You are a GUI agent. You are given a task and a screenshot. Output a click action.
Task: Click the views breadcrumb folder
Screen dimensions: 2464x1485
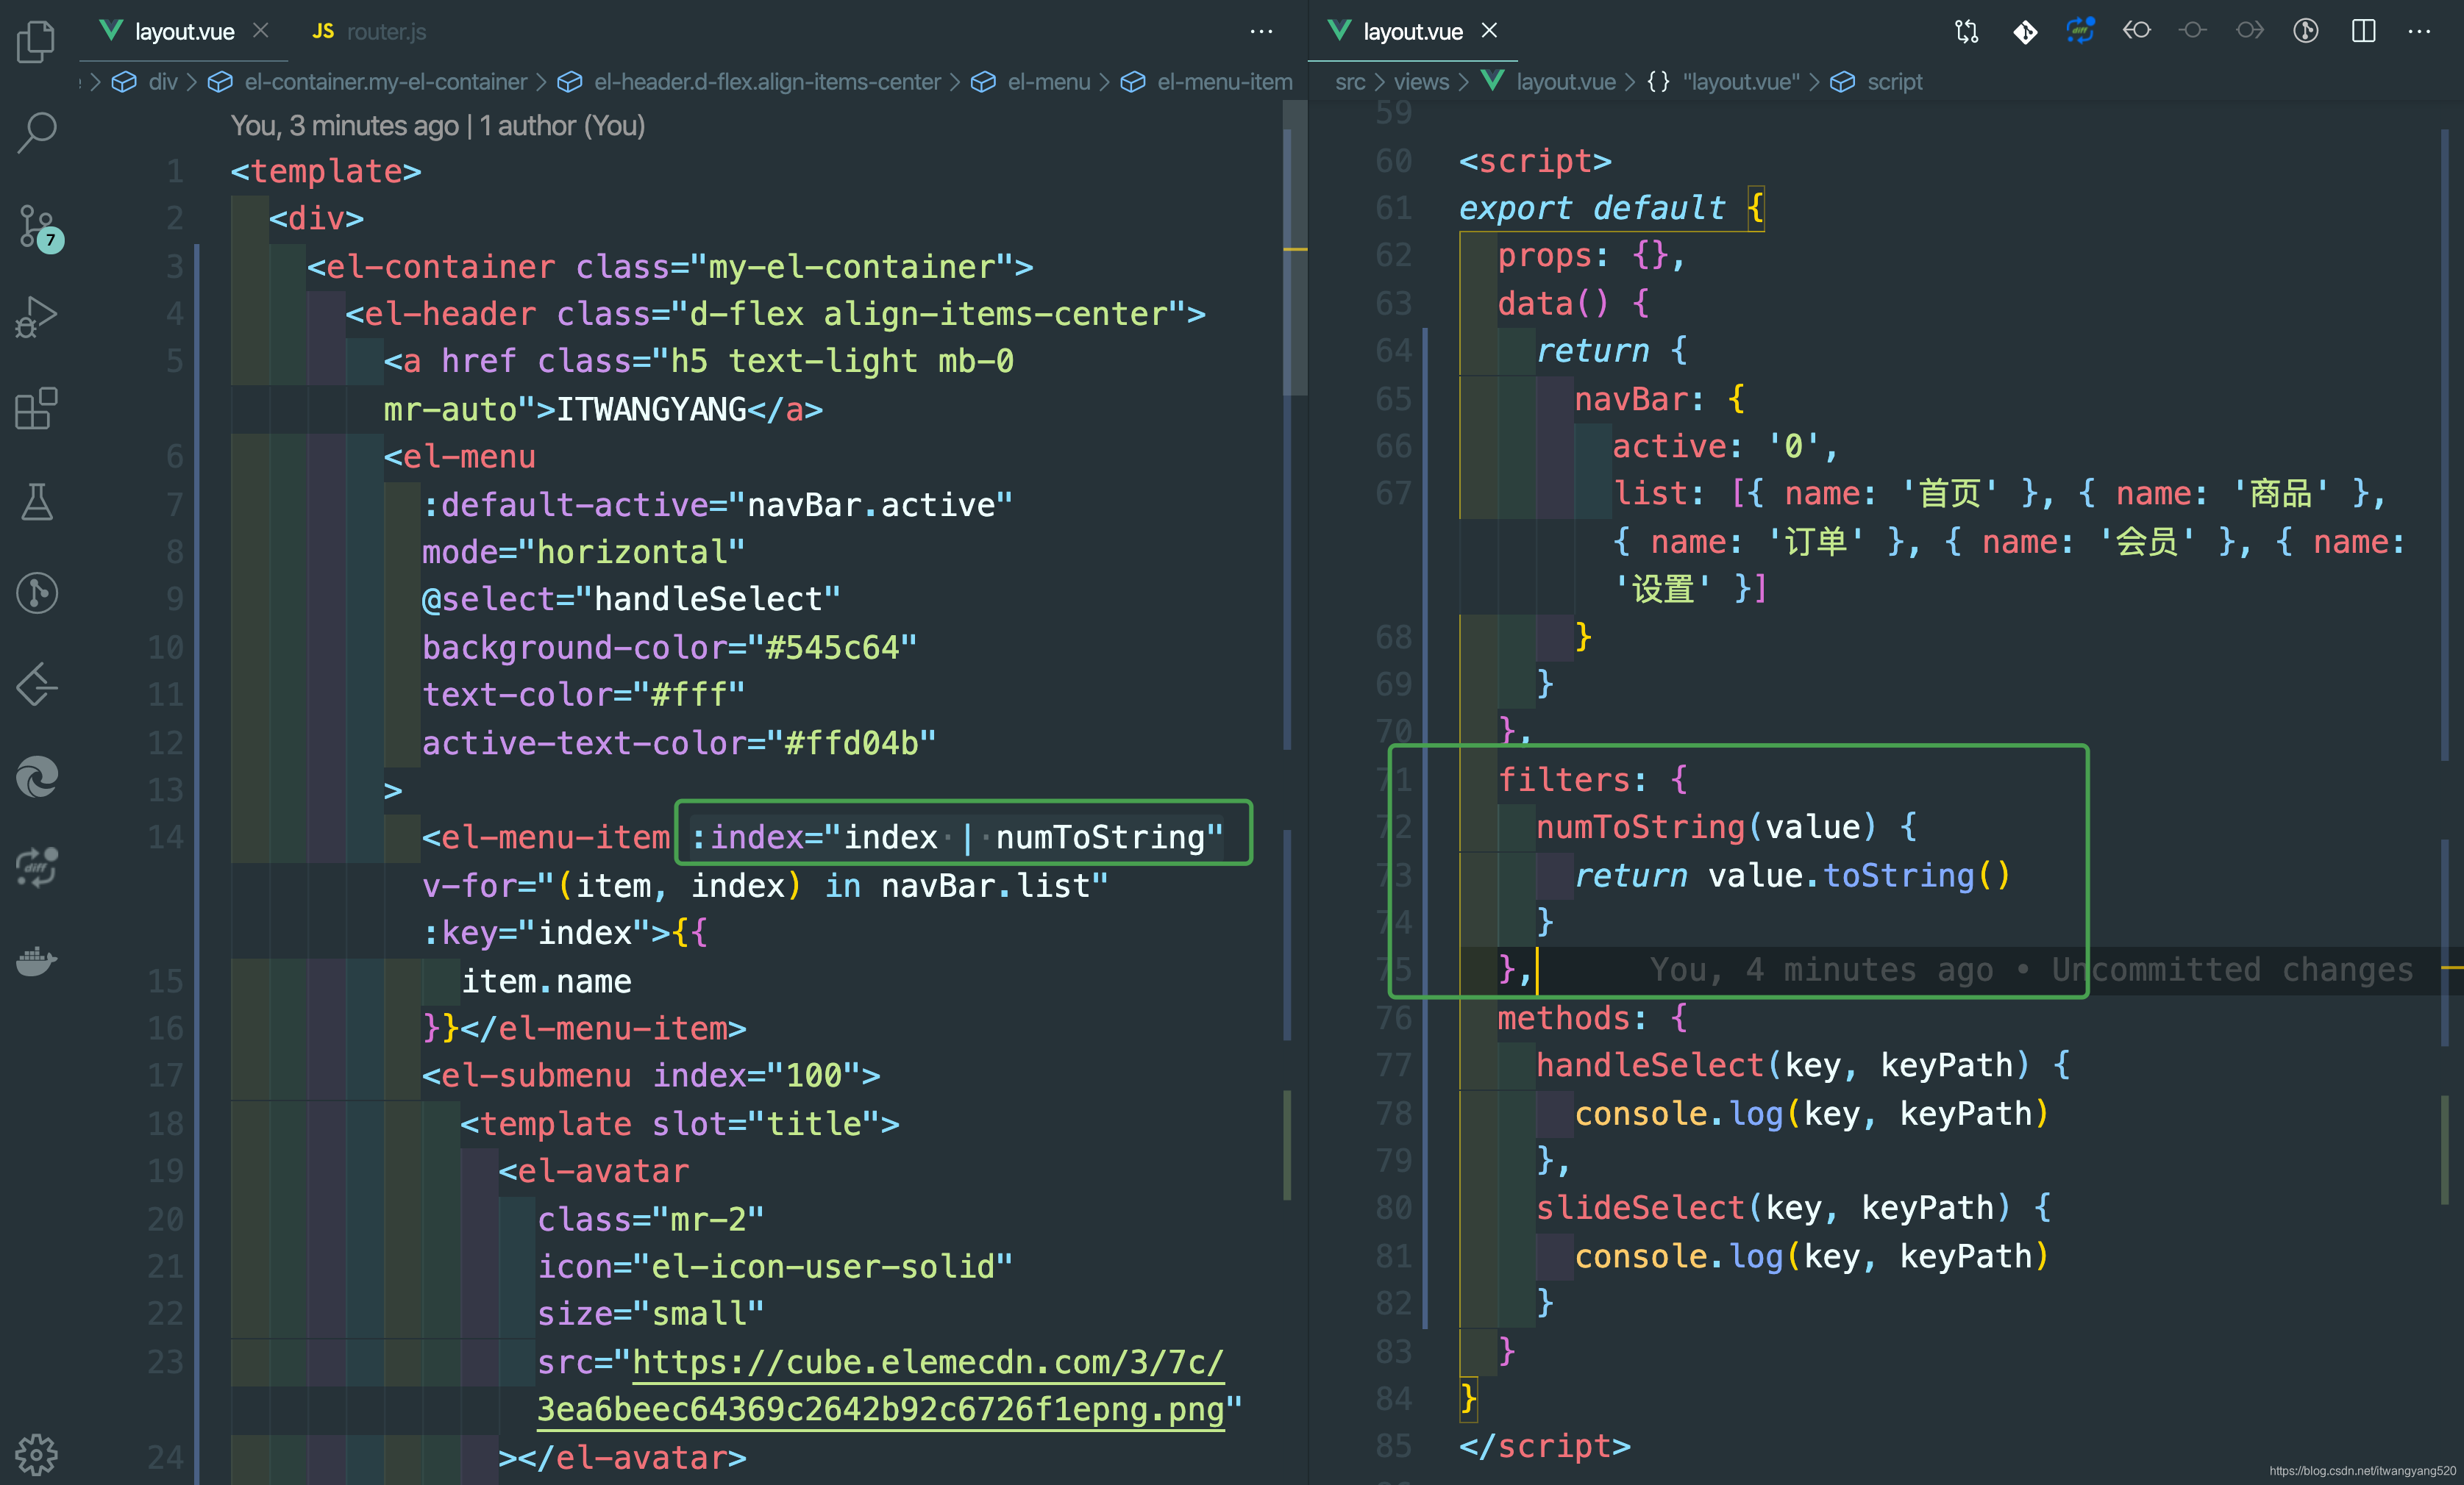(1420, 82)
